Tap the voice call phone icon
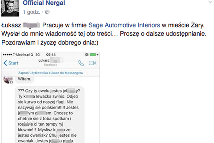 81,63
